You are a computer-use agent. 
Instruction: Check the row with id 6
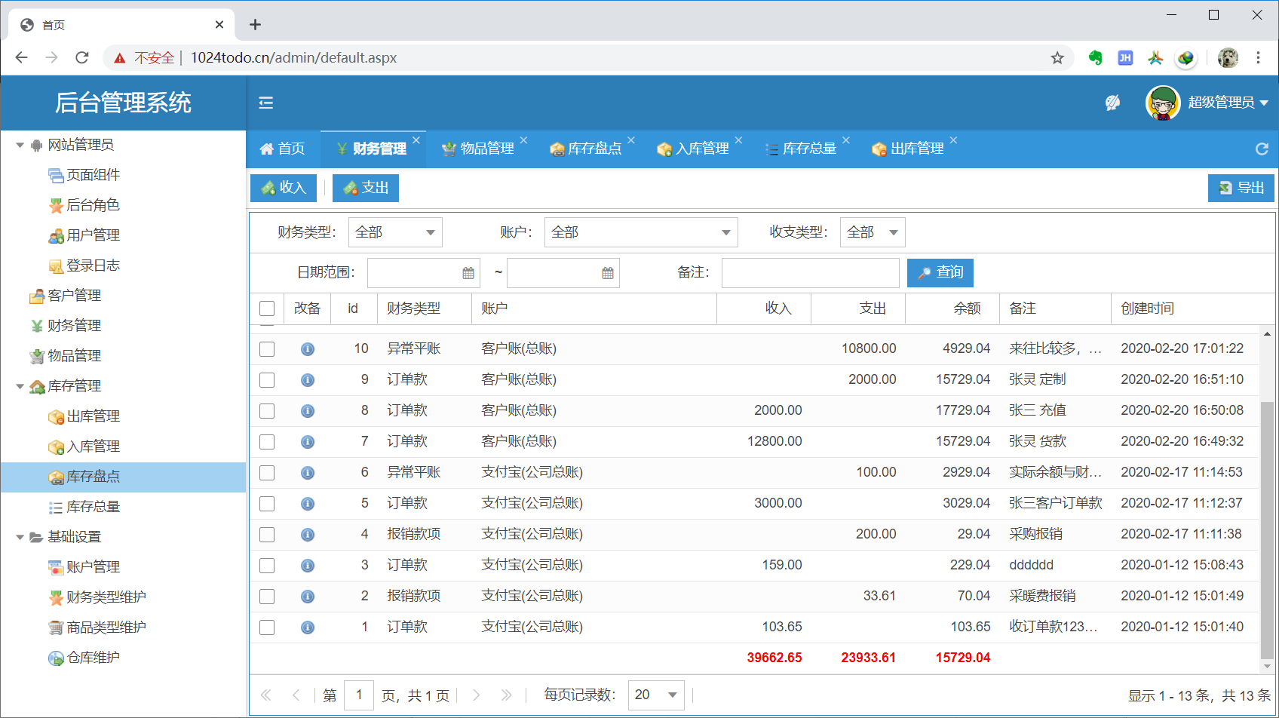[x=267, y=473]
